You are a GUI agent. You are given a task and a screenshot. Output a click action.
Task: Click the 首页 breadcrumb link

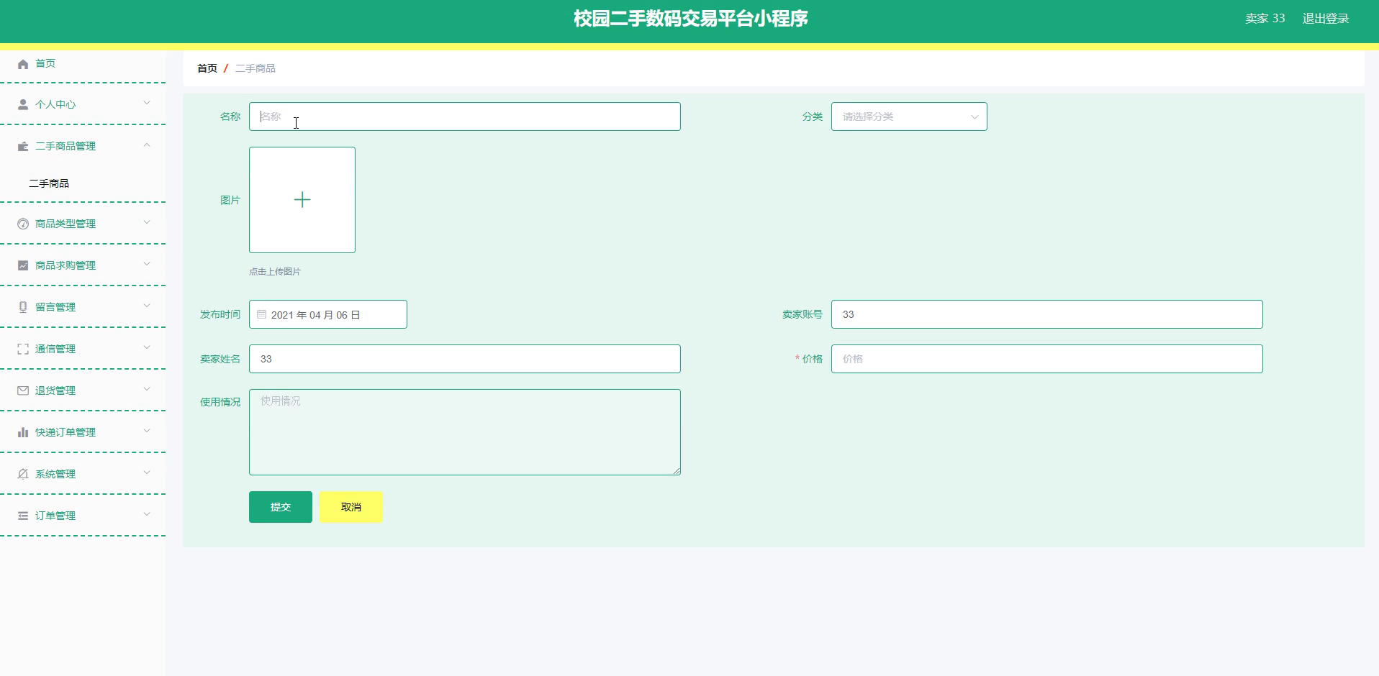coord(207,68)
